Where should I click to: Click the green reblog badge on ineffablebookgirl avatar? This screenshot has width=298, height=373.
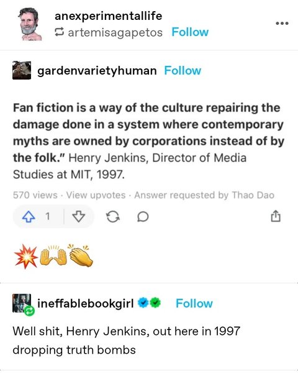(x=29, y=311)
